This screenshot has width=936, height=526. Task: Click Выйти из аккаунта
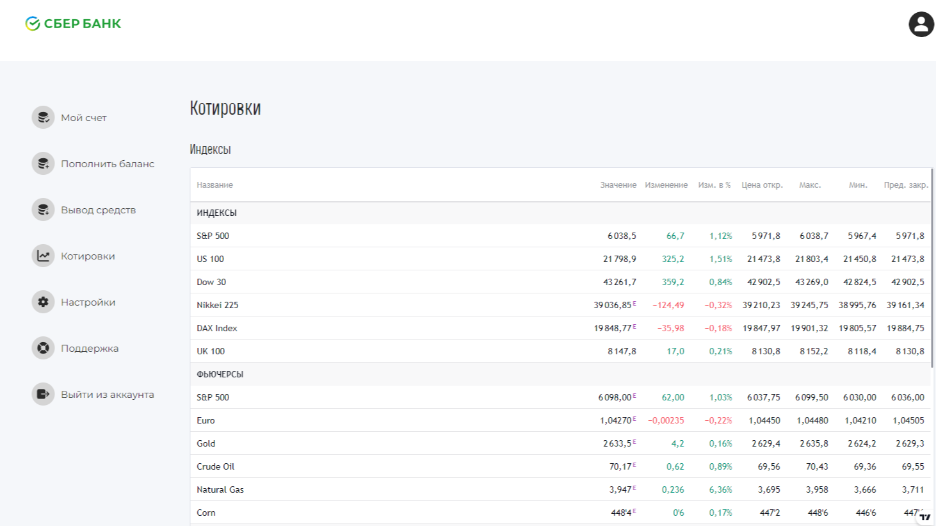[108, 395]
